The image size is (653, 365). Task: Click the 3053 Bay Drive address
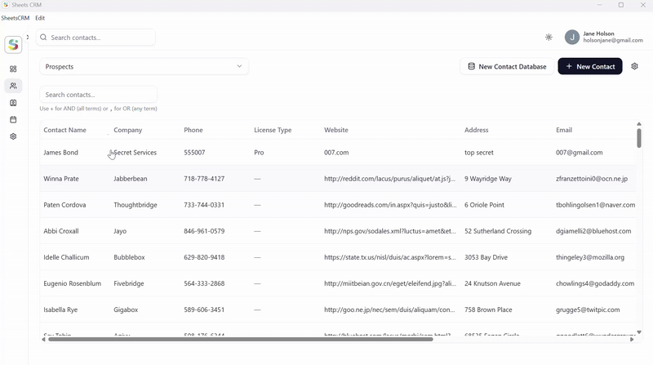pyautogui.click(x=486, y=257)
